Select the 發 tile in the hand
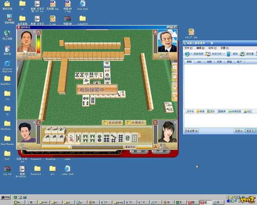 click(128, 138)
